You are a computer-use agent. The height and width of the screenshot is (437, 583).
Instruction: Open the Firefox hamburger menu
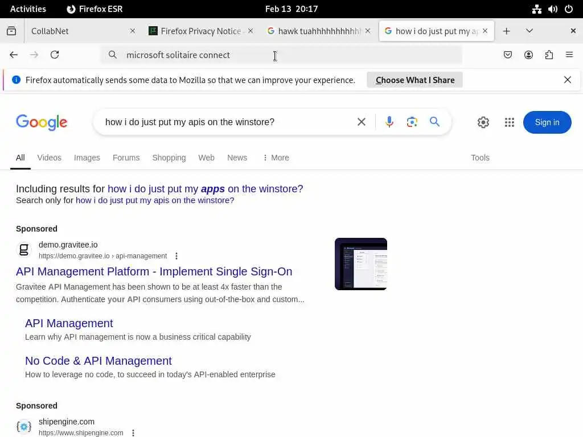click(569, 55)
